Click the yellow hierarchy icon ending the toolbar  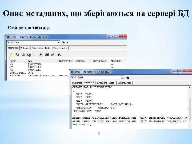pyautogui.click(x=59, y=55)
